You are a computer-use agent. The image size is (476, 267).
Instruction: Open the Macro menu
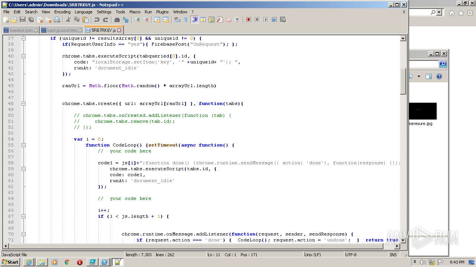[x=135, y=12]
